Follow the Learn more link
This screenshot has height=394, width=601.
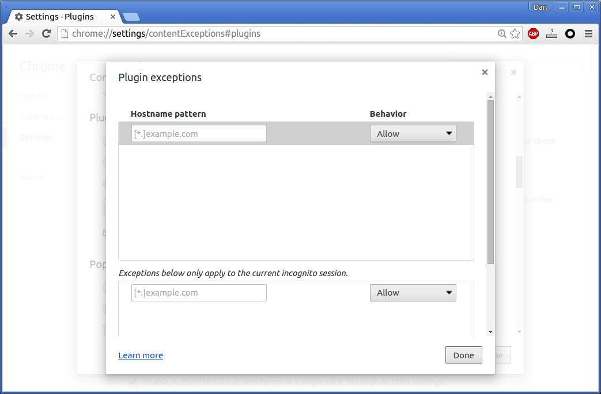click(x=141, y=355)
